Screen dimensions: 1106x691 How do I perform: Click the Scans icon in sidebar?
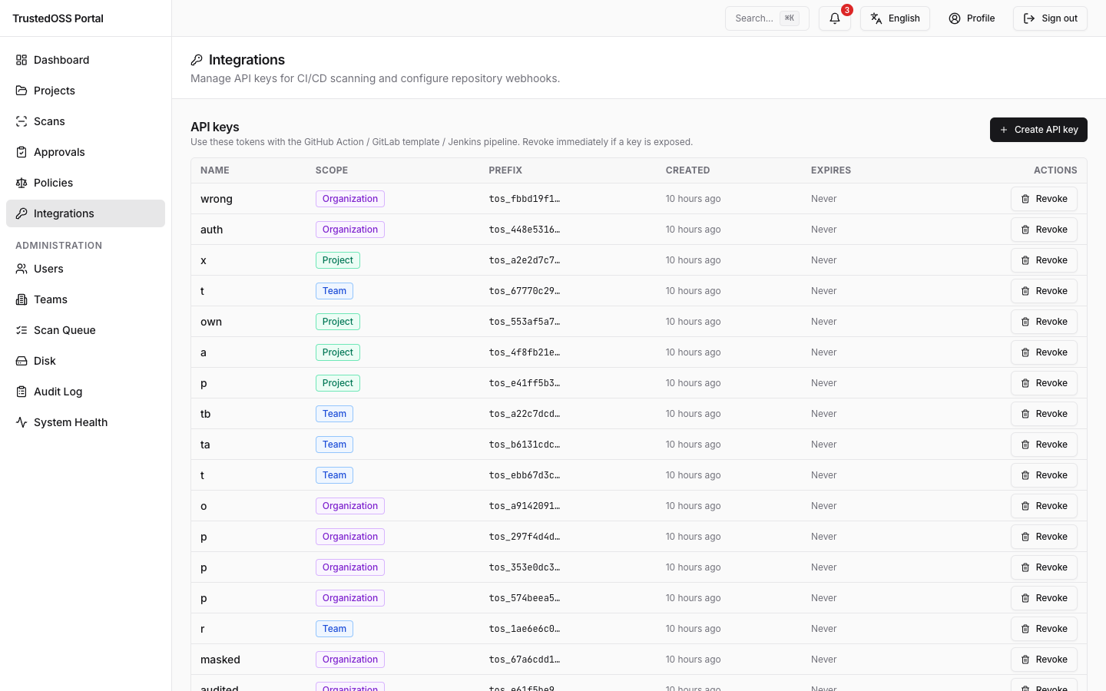22,121
